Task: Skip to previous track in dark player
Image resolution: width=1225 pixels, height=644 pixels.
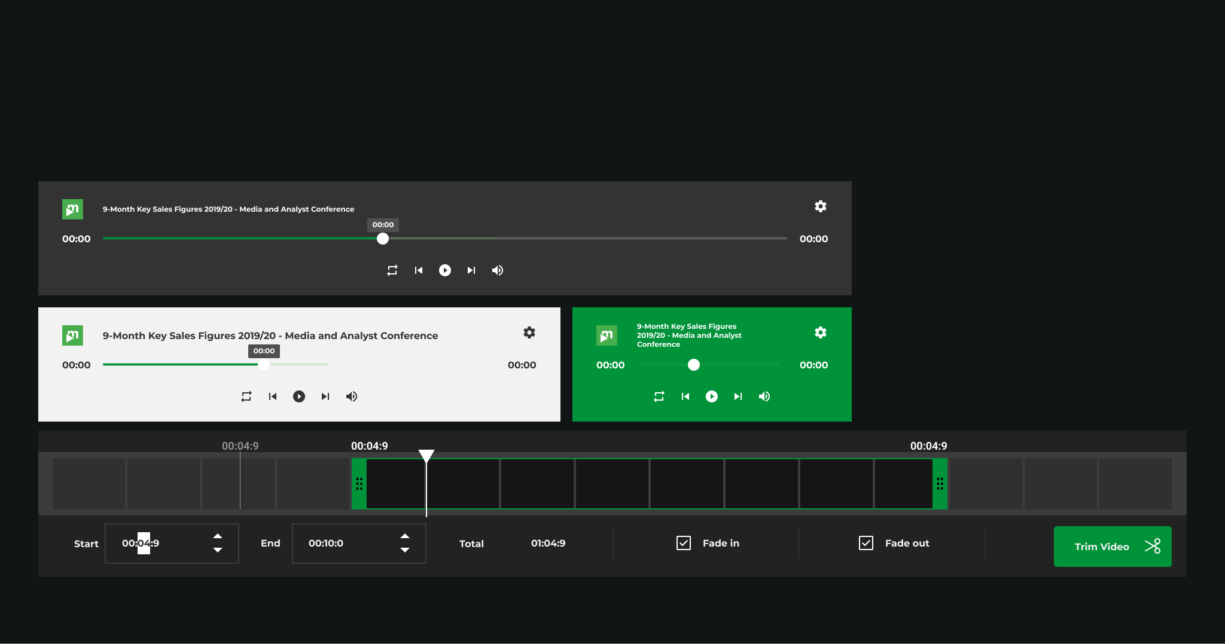Action: (419, 270)
